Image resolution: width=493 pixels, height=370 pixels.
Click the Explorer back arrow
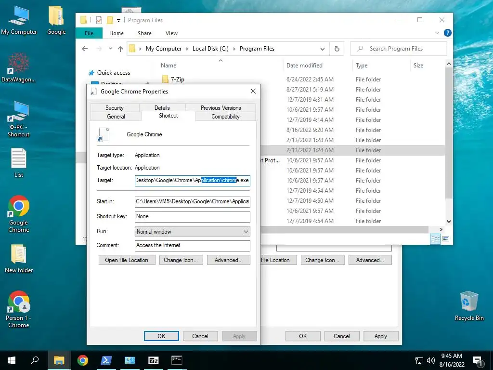(85, 49)
